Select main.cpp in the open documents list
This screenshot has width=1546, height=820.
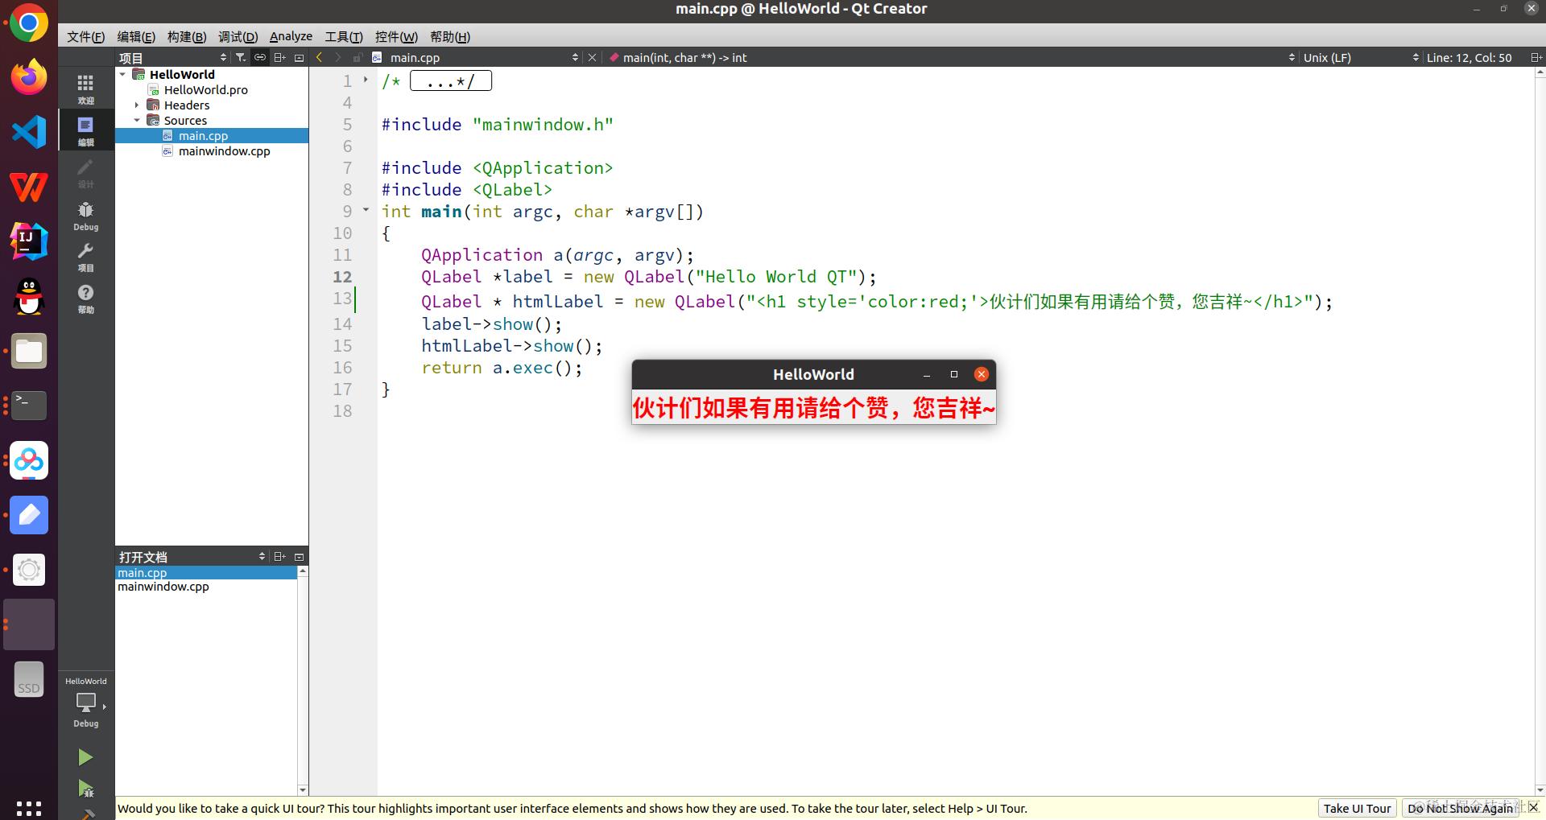click(x=206, y=572)
